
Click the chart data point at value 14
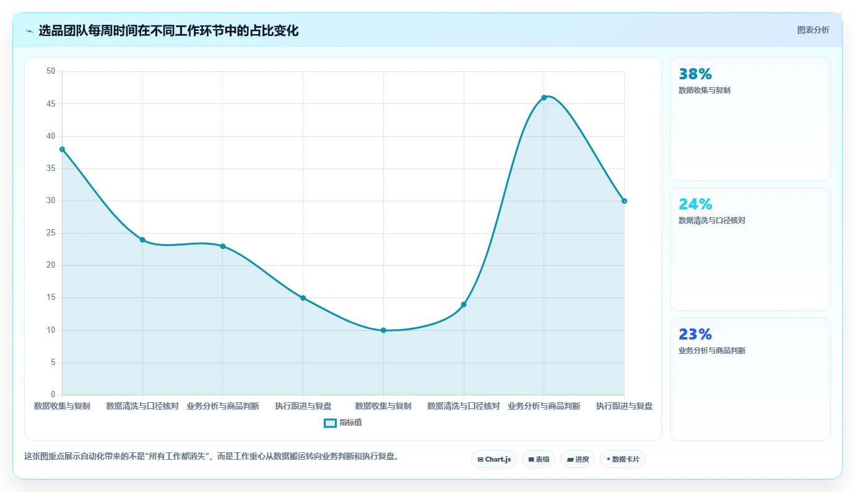point(464,304)
